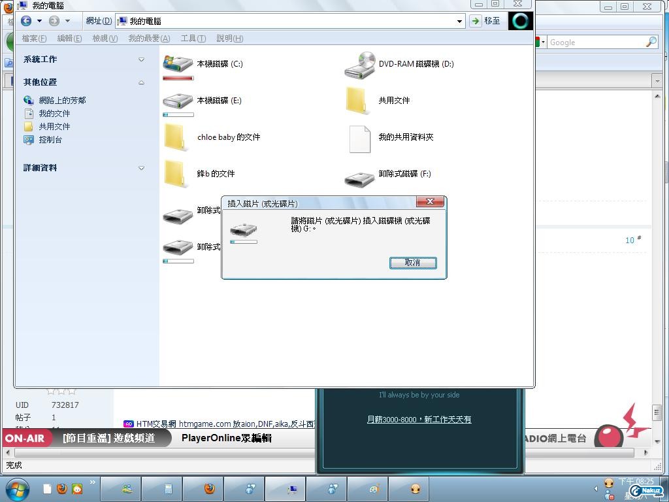Expand the 詳細資料 sidebar section
This screenshot has height=502, width=669.
coord(141,168)
